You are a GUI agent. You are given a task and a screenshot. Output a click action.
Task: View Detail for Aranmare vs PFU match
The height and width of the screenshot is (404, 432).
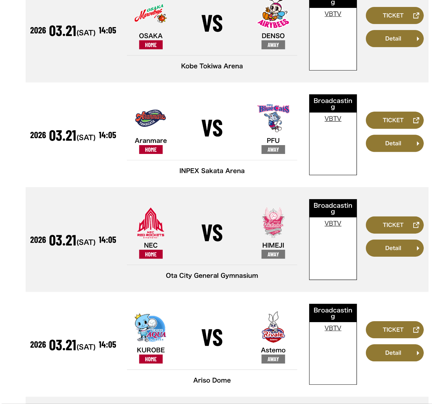pyautogui.click(x=394, y=144)
